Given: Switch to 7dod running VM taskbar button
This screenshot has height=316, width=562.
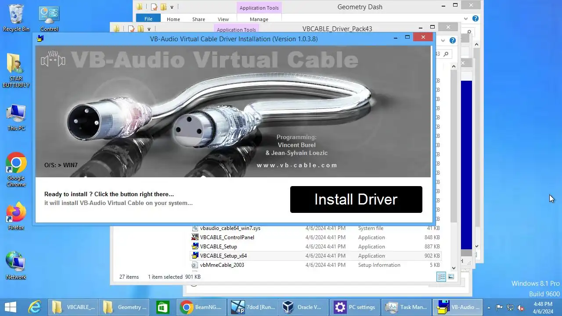Looking at the screenshot, I should (x=253, y=307).
